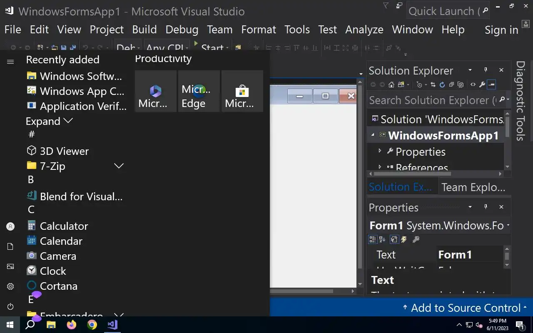Click Start menu Power icon
The height and width of the screenshot is (333, 533).
[10, 306]
